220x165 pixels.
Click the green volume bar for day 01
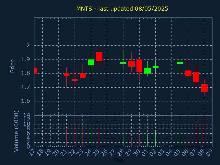click(147, 141)
